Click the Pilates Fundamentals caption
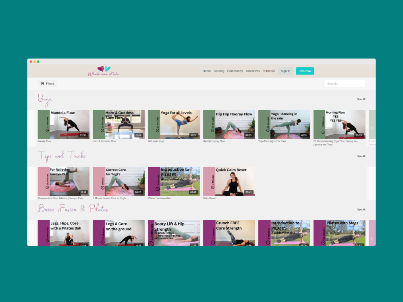403x302 pixels. 159,198
